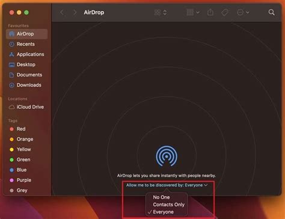Filter by the Purple tag
Viewport: 285px width, 219px height.
coord(26,180)
